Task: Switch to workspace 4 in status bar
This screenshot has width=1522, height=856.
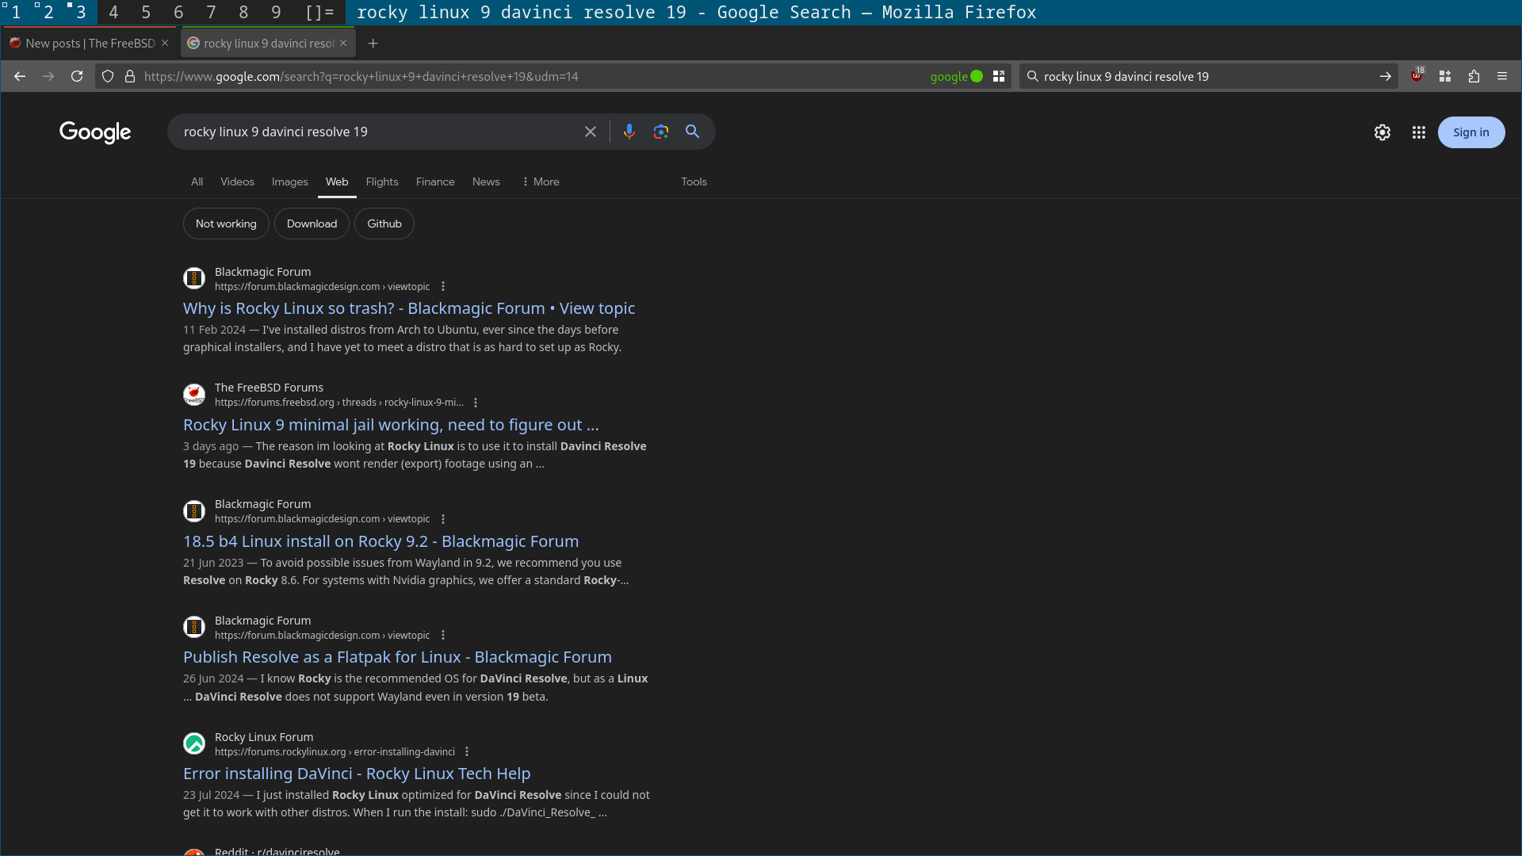Action: 113,12
